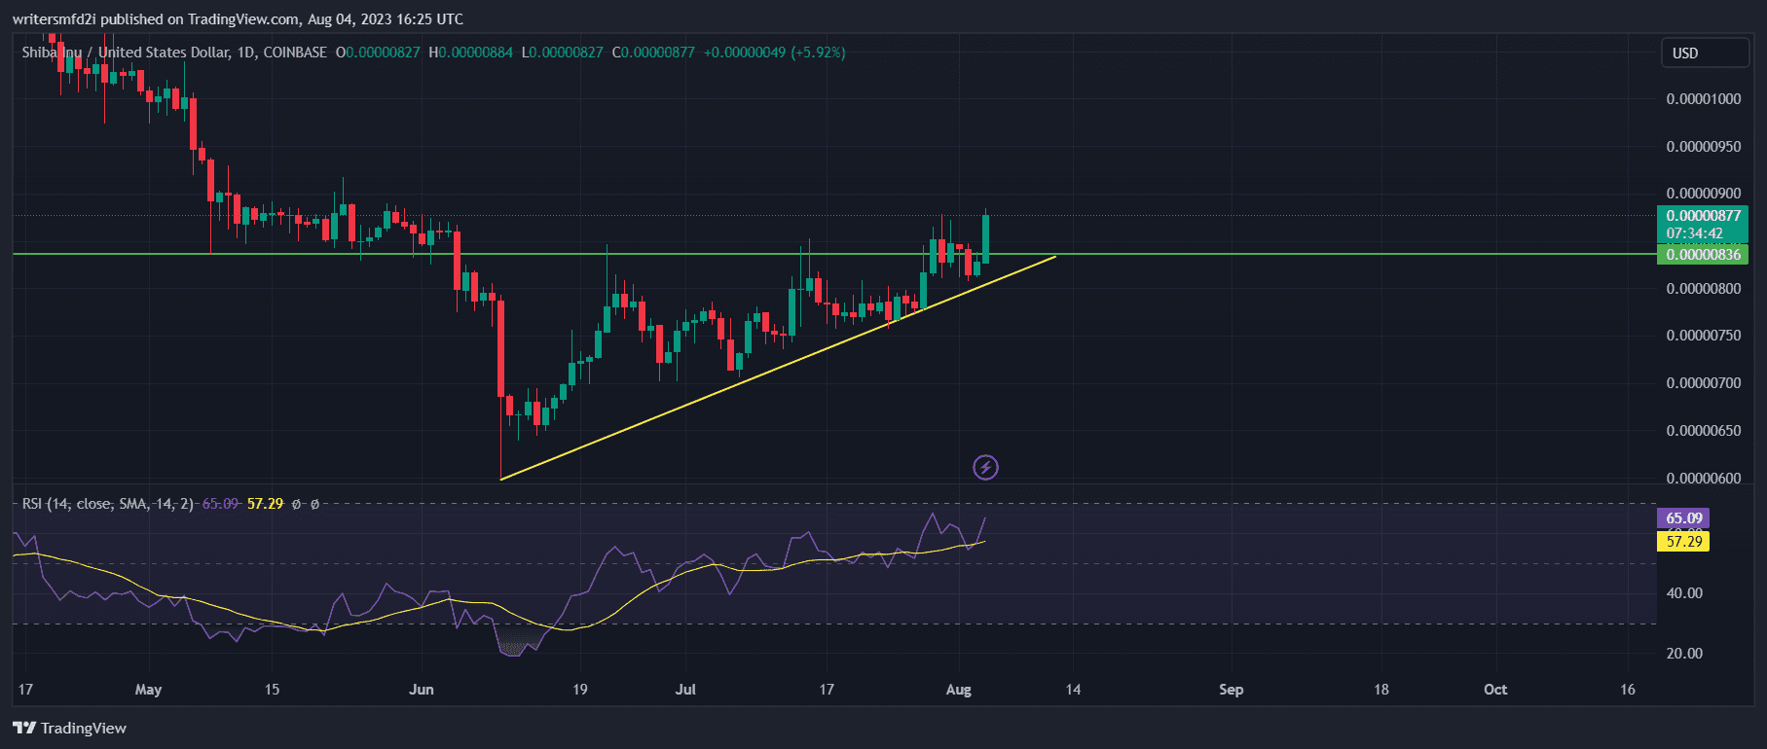The height and width of the screenshot is (749, 1767).
Task: Select the yellow ascending trendline
Action: (778, 367)
